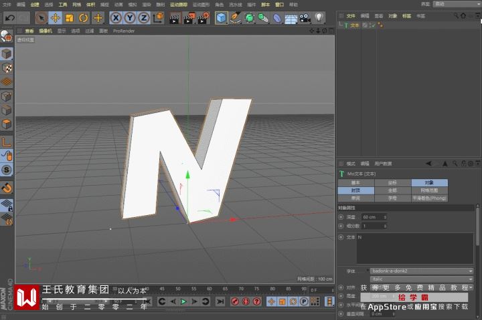Select the Model mode cube icon
The width and height of the screenshot is (482, 320).
tap(7, 54)
